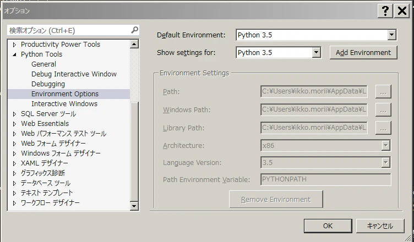This screenshot has width=414, height=242.
Task: Browse for Windows Path ellipsis button
Action: pyautogui.click(x=383, y=110)
